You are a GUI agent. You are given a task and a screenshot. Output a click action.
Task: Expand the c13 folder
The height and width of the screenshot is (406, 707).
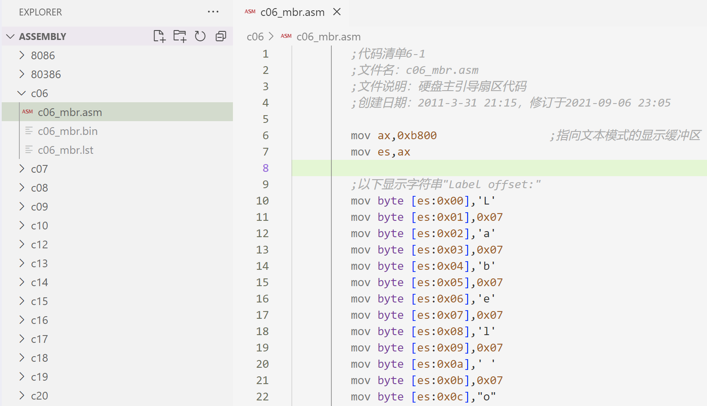(x=117, y=263)
